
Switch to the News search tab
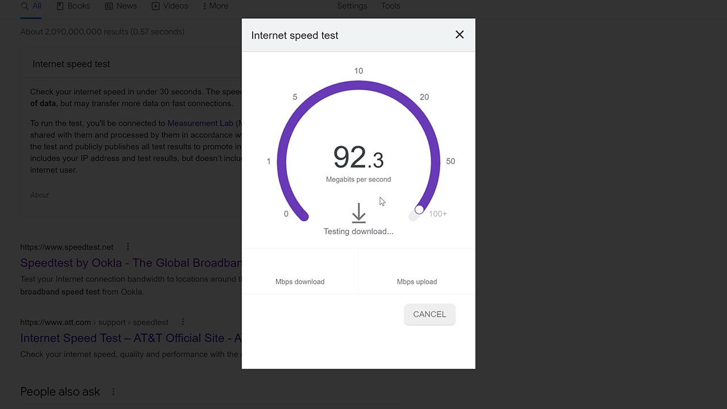[x=121, y=6]
